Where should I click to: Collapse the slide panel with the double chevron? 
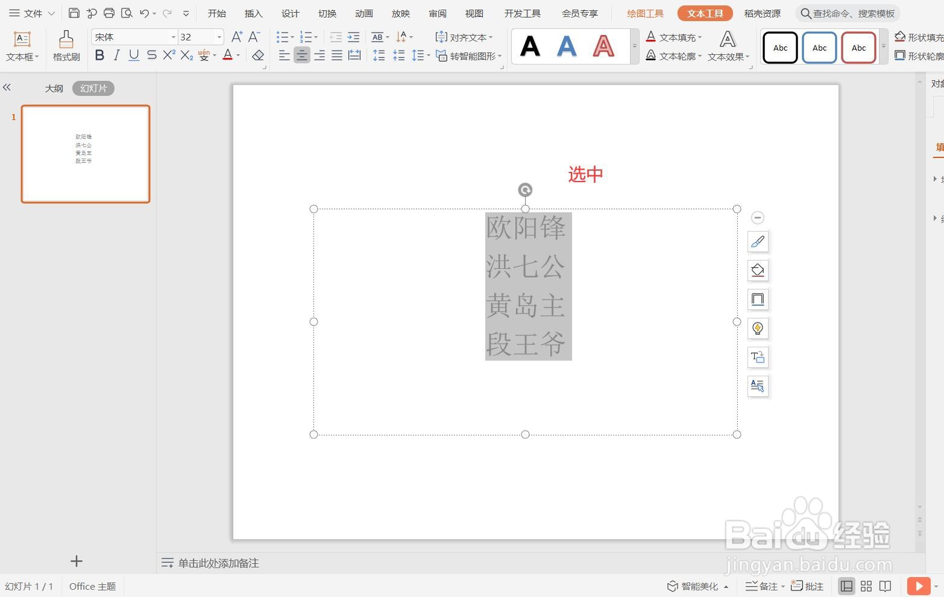point(7,87)
